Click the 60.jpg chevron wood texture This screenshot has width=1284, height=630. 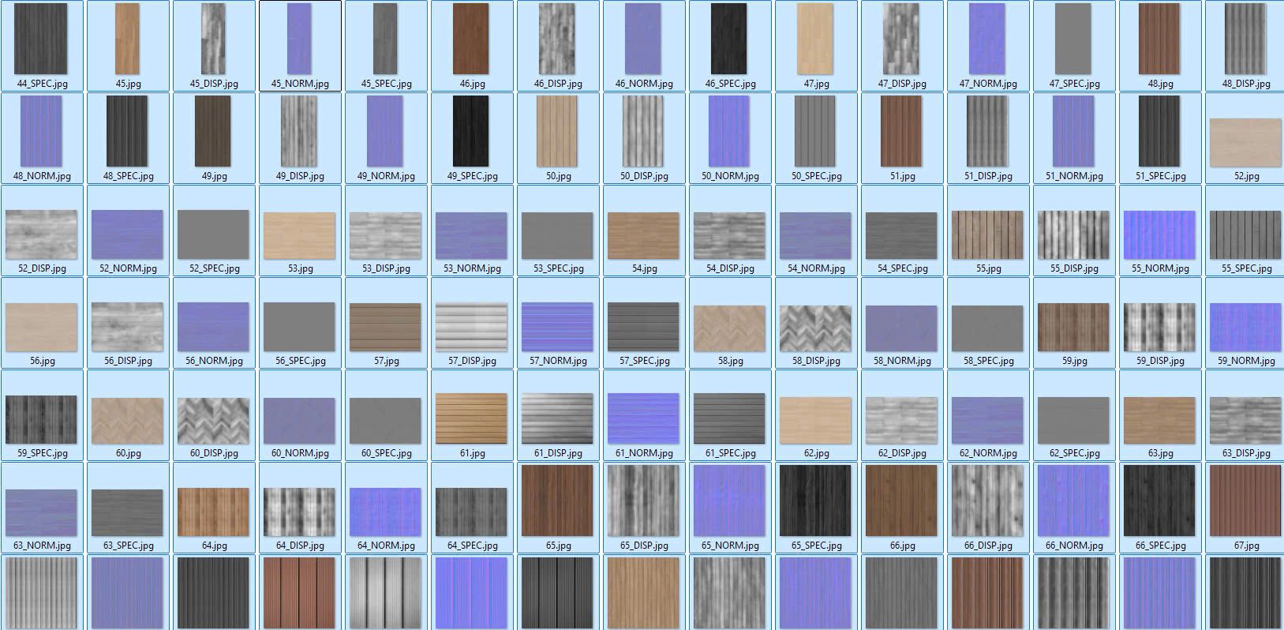point(128,421)
